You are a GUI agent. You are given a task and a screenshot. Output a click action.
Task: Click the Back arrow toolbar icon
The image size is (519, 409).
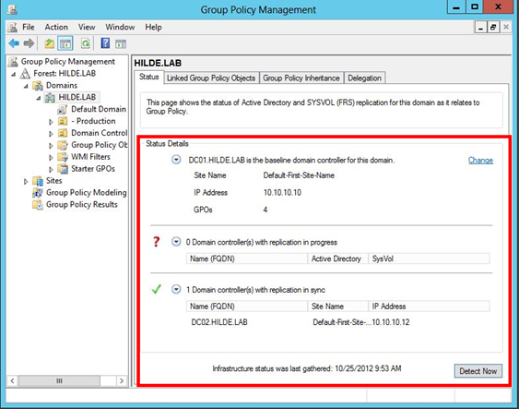[14, 43]
